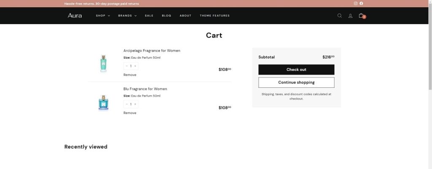Increase quantity of Blu Fragrance
This screenshot has height=169, width=432.
click(x=135, y=104)
